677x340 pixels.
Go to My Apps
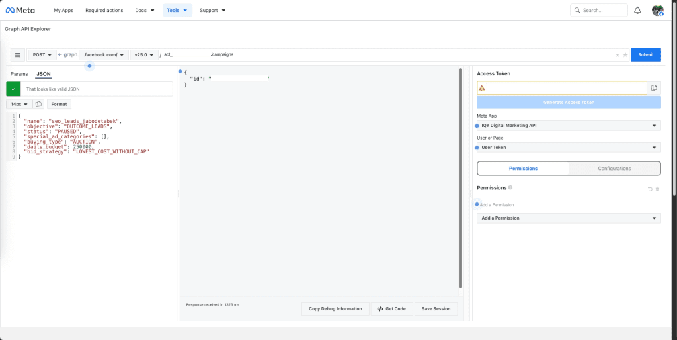[63, 11]
